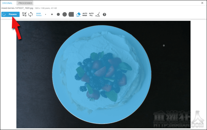Viewport: 207px width, 130px height.
Task: Choose the tiniest brush size dot
Action: [x=46, y=14]
